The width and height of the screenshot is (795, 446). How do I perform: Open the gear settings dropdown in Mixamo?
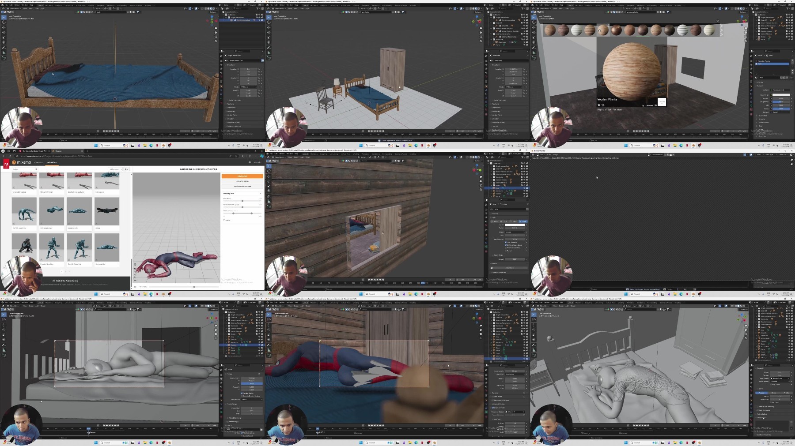126,169
